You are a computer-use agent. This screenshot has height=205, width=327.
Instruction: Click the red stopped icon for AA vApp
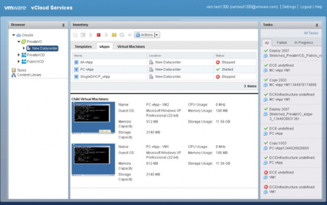(x=217, y=62)
